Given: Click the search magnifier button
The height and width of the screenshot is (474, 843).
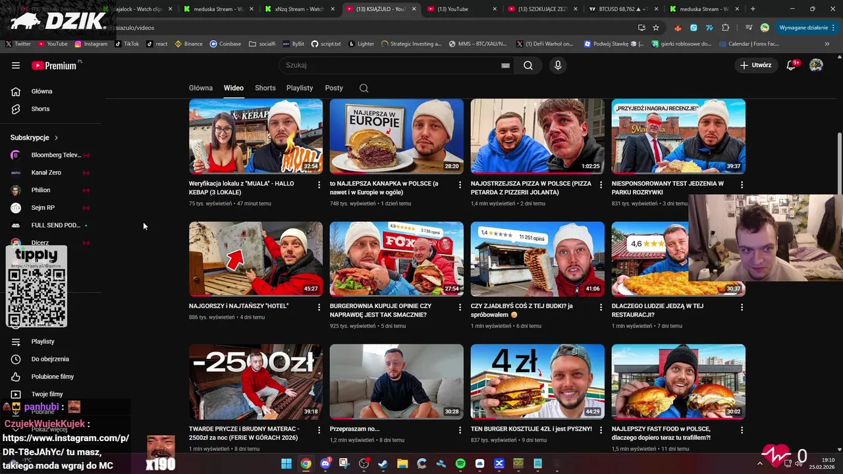Looking at the screenshot, I should (528, 65).
